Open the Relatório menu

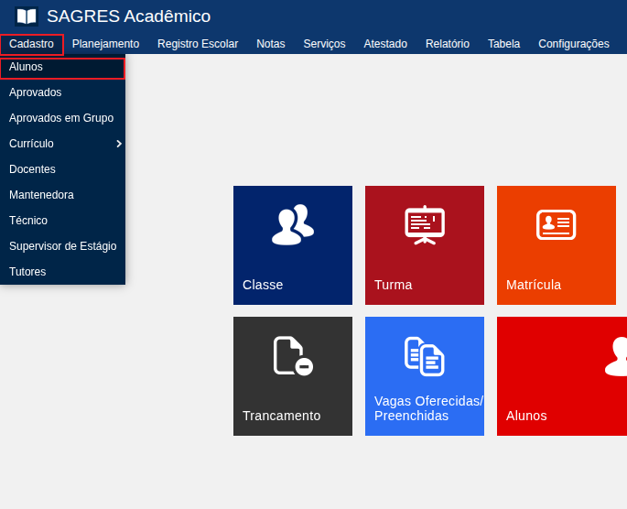[448, 44]
